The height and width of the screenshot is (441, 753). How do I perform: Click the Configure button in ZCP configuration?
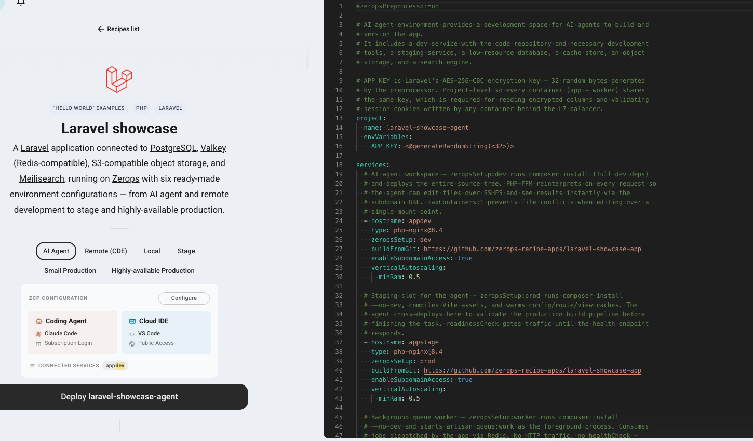coord(184,298)
